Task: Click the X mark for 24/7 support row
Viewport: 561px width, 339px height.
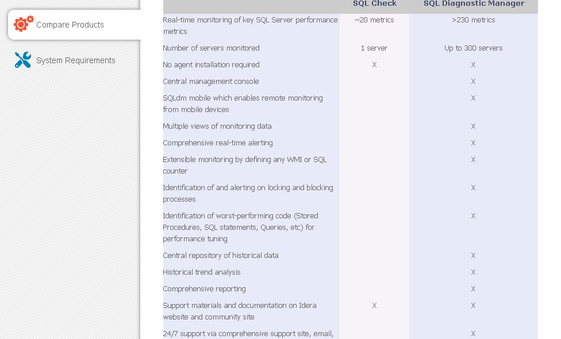Action: 474,334
